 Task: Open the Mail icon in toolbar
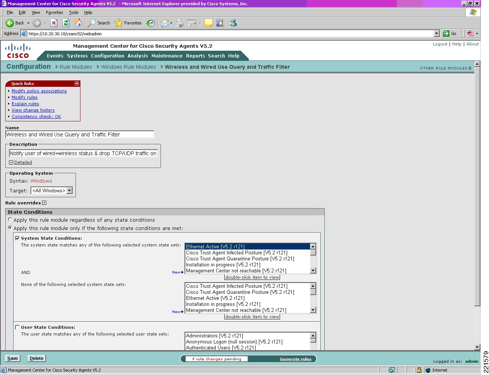click(165, 23)
